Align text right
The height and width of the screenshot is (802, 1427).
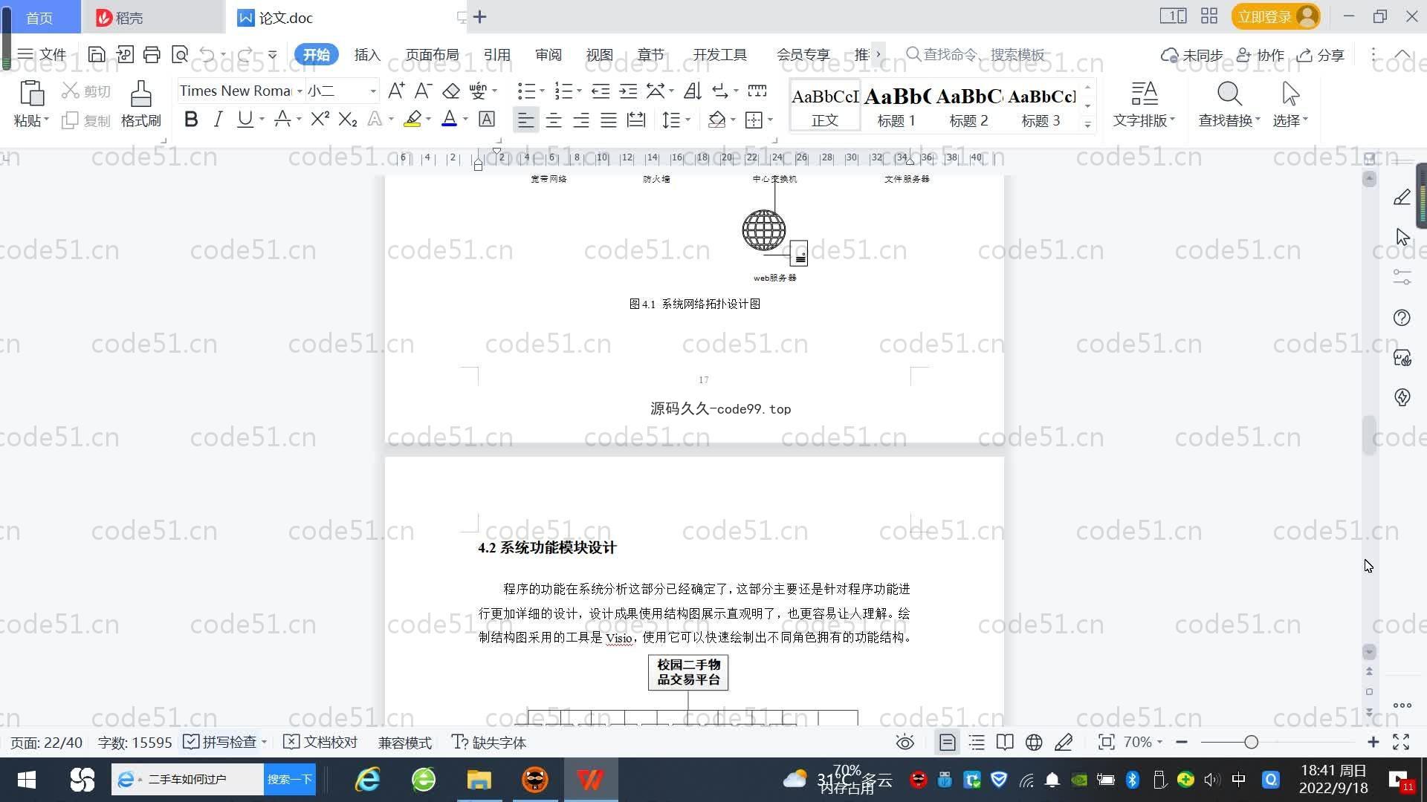click(x=580, y=120)
